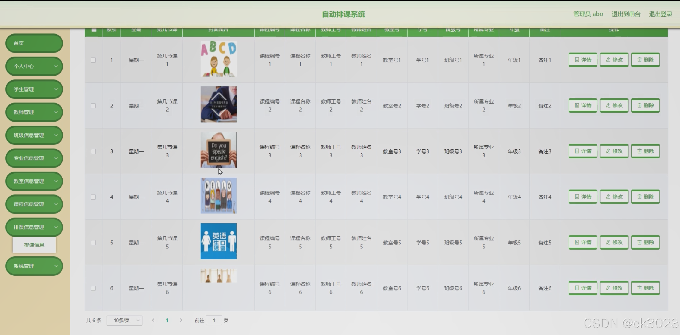
Task: Toggle the select-all header checkbox
Action: point(94,30)
